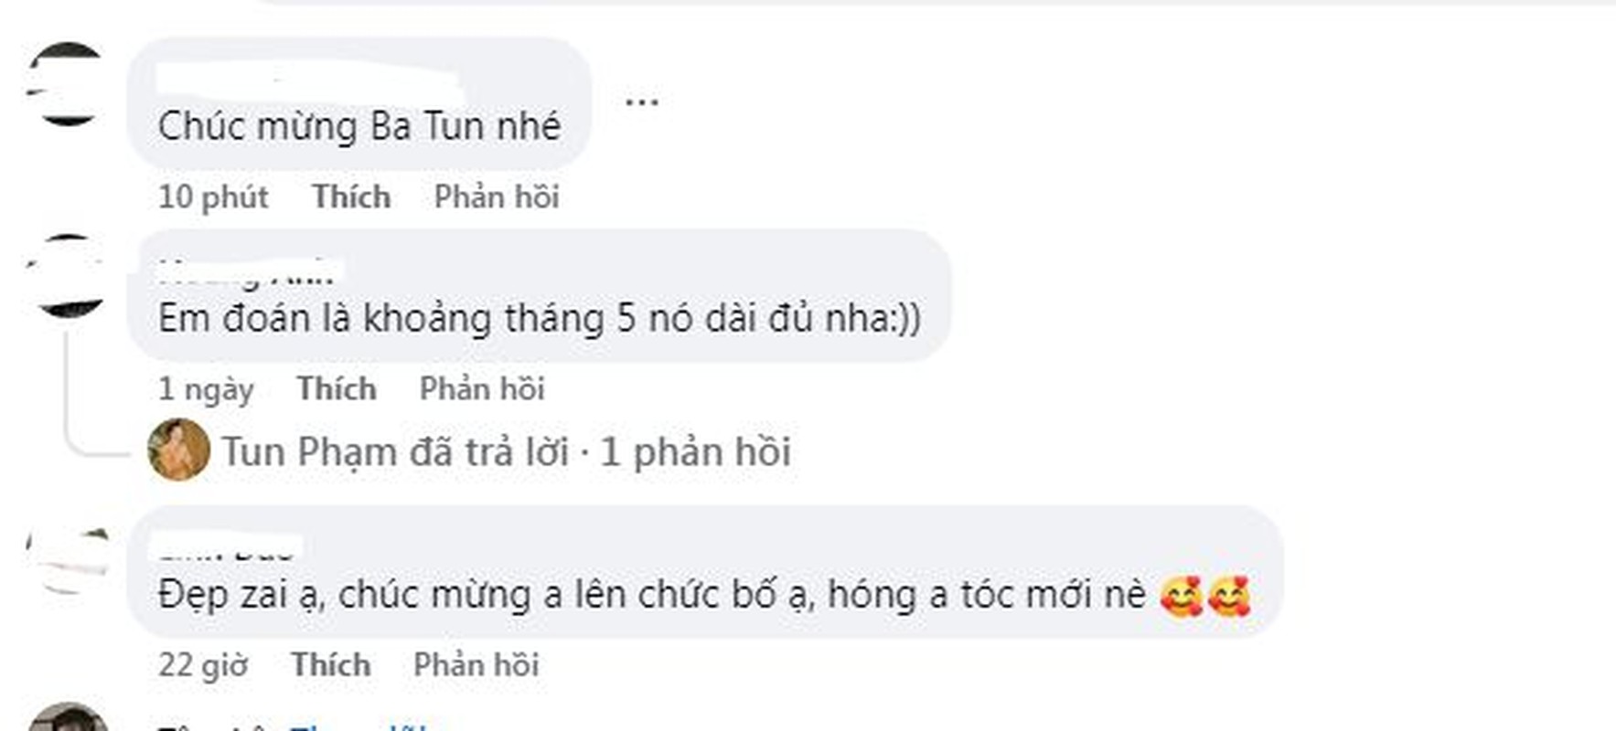
Task: Click the '1 ngày' timestamp
Action: coord(207,388)
